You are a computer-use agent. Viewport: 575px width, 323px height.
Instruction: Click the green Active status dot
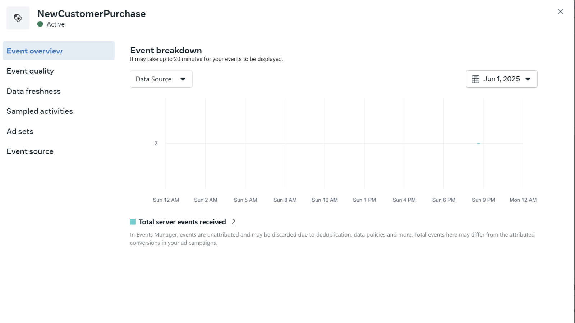[x=40, y=24]
